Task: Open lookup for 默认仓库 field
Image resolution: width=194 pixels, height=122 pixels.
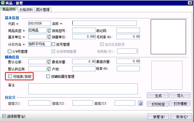Action: point(48,62)
